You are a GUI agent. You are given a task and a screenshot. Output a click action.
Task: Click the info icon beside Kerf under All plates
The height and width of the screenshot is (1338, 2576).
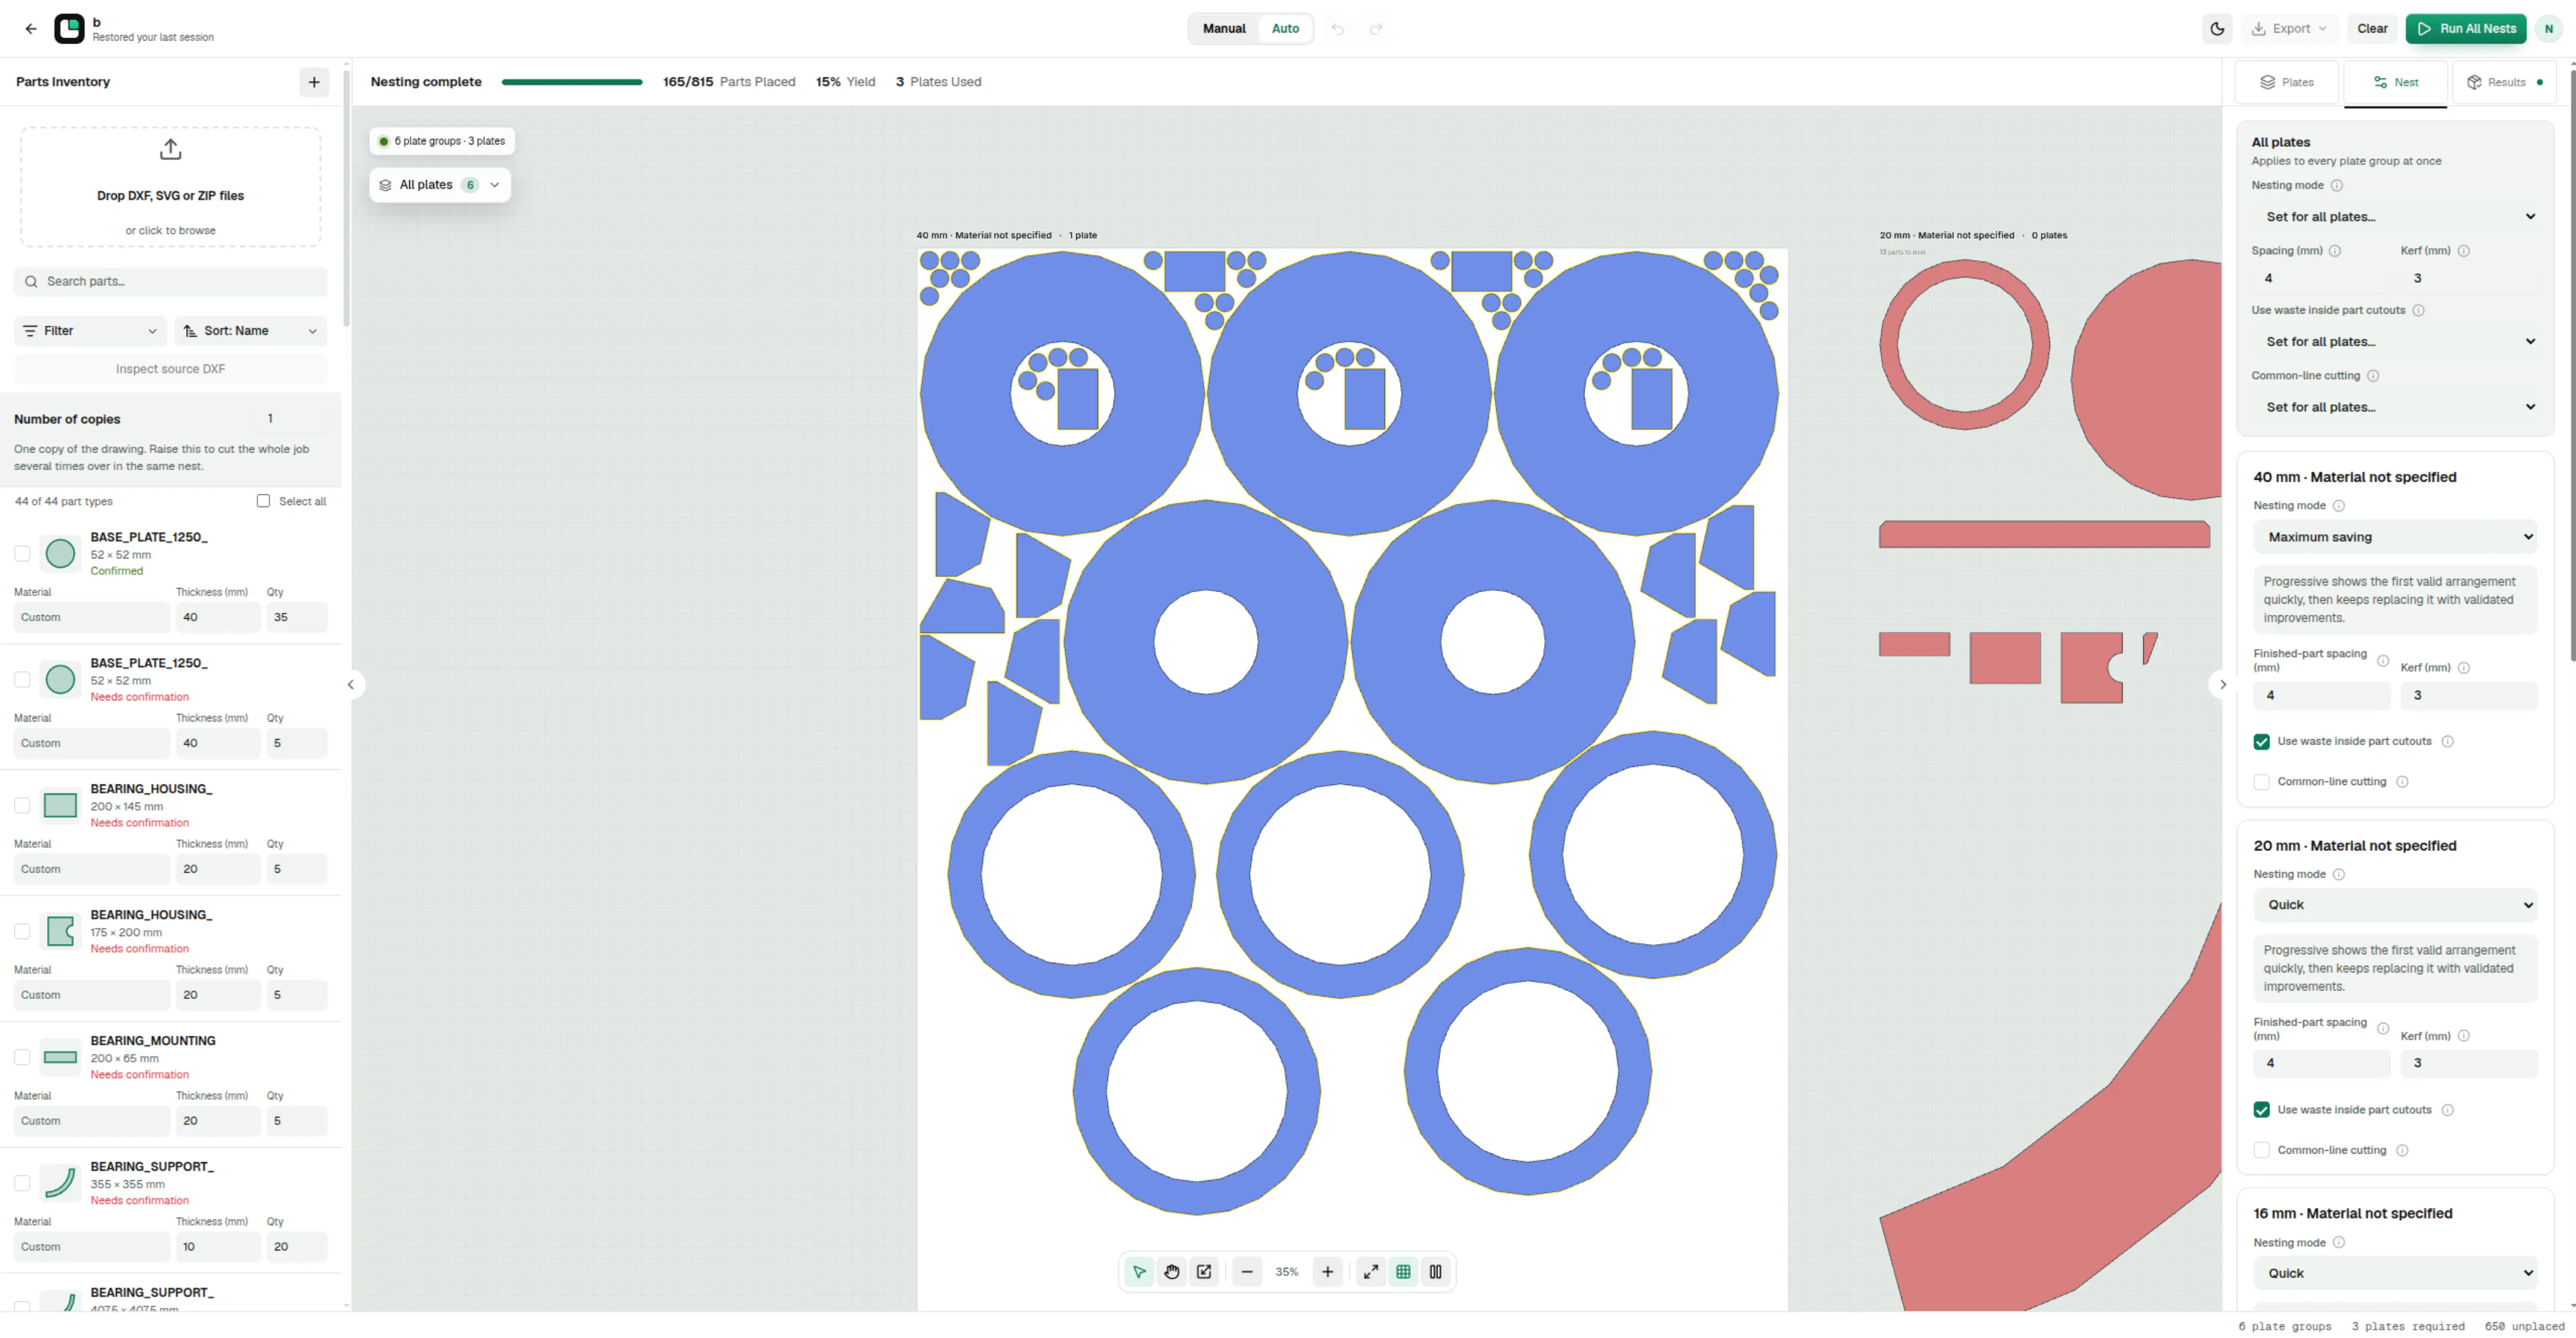click(x=2463, y=251)
